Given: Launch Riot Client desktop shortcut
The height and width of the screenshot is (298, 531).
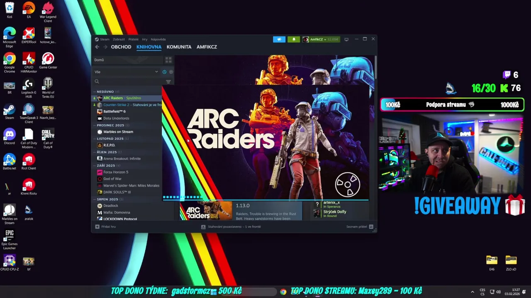Looking at the screenshot, I should pyautogui.click(x=29, y=161).
